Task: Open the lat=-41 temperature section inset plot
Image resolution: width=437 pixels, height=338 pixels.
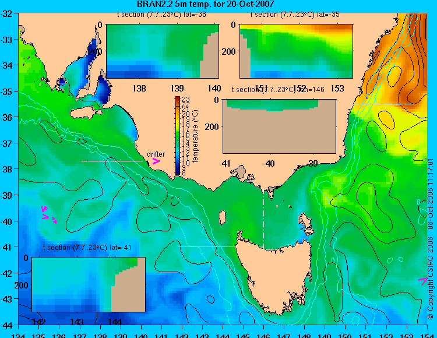Action: tap(89, 284)
